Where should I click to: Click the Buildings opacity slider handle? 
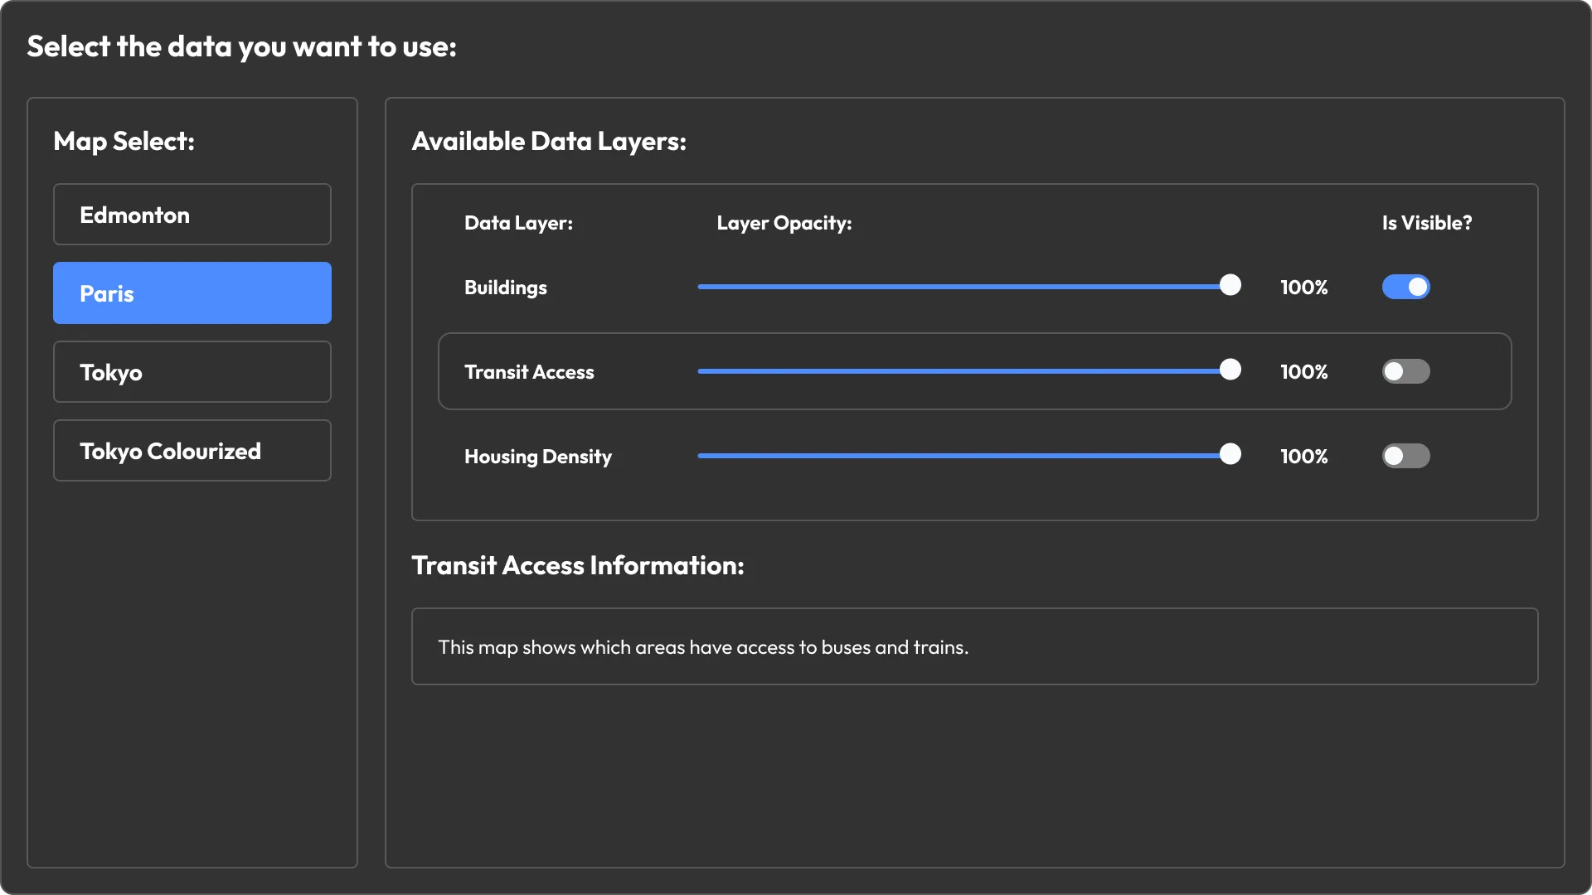coord(1230,286)
